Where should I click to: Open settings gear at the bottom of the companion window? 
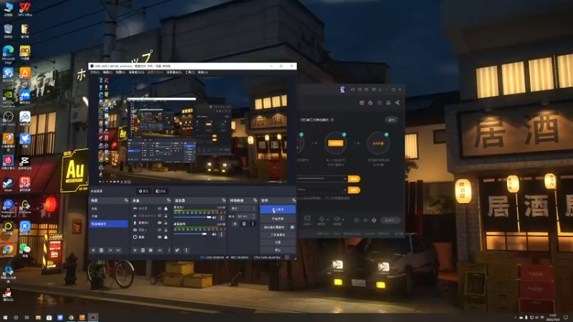[x=374, y=220]
